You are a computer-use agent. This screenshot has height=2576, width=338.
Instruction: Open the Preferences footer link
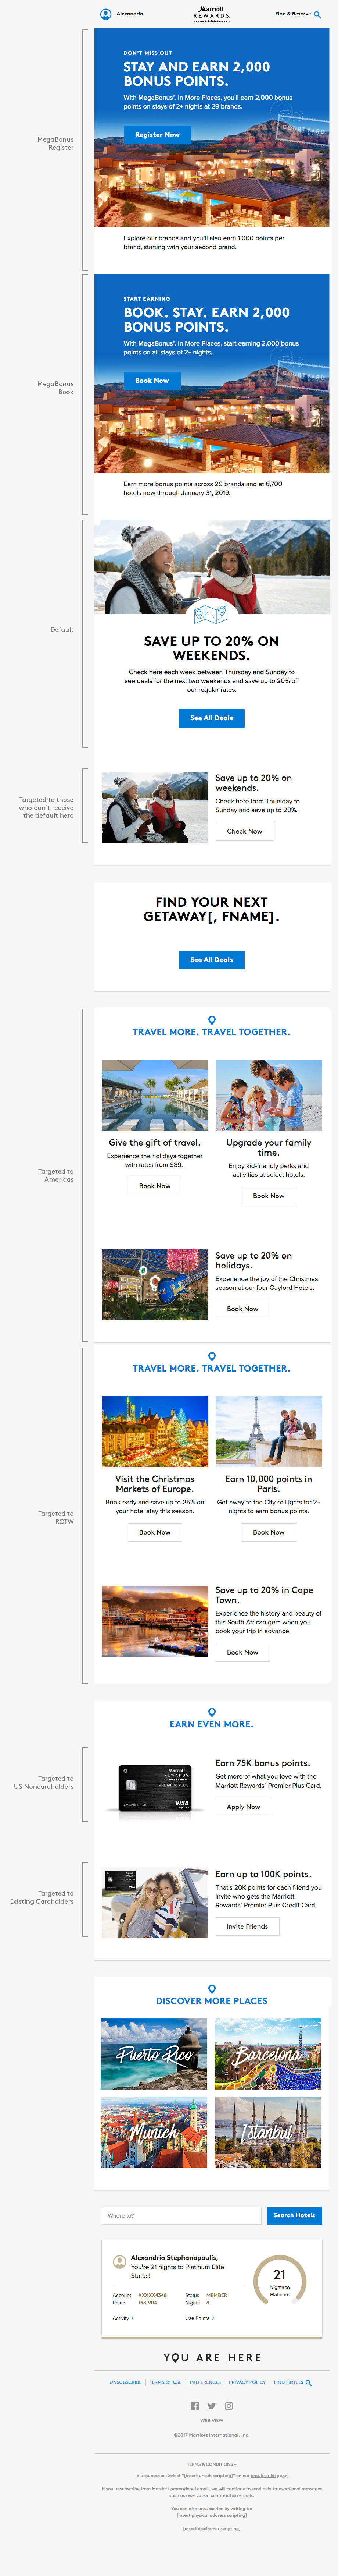205,2382
